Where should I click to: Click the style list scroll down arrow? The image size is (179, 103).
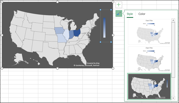173,98
